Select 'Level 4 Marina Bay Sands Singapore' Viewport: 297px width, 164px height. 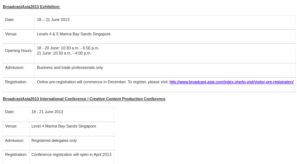64,126
